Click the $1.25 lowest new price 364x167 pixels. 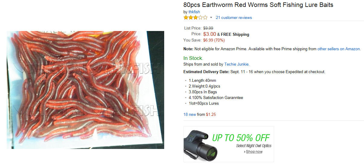pyautogui.click(x=211, y=114)
